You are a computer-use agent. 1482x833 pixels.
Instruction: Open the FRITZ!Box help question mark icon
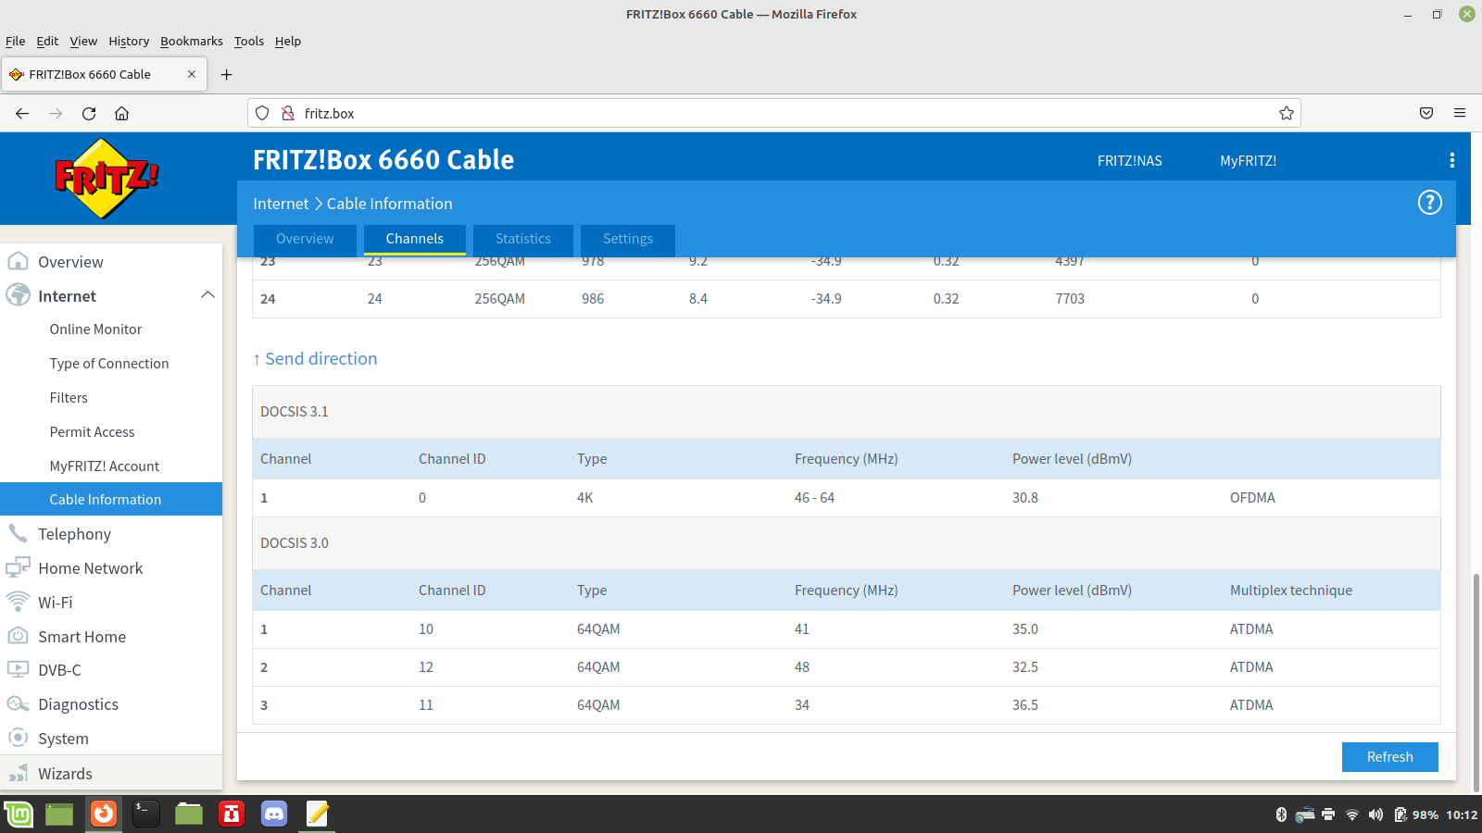click(x=1430, y=203)
